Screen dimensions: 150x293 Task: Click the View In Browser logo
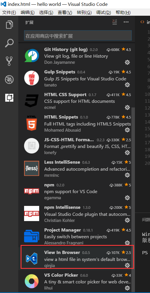click(32, 259)
